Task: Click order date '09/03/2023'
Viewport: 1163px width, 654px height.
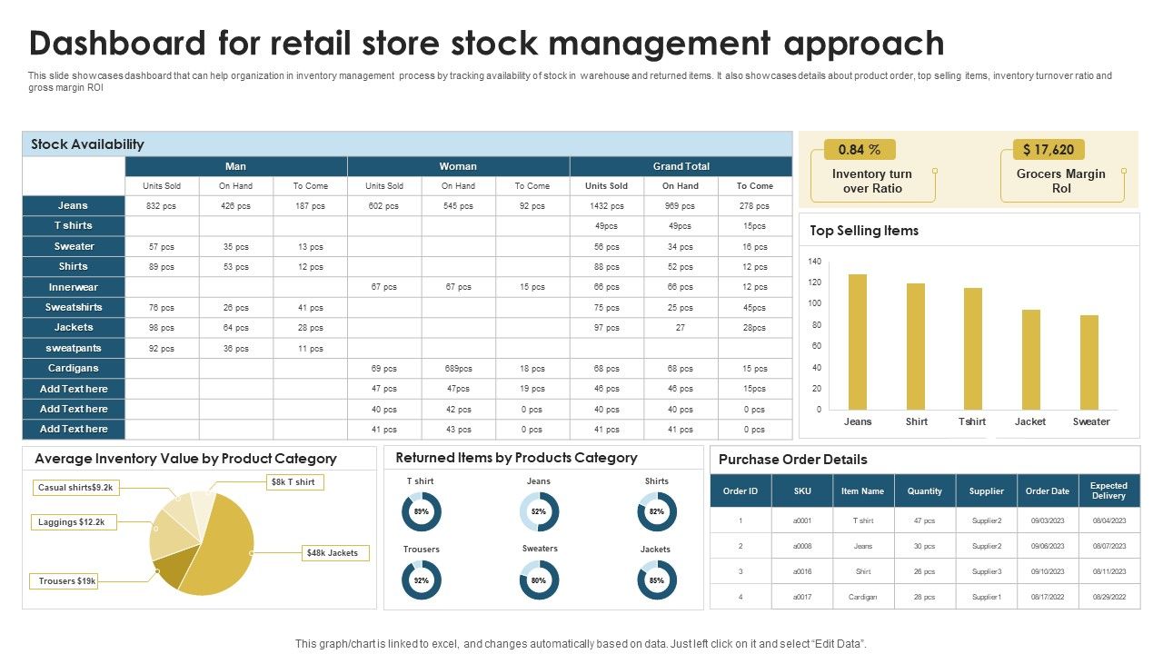Action: pyautogui.click(x=1048, y=520)
